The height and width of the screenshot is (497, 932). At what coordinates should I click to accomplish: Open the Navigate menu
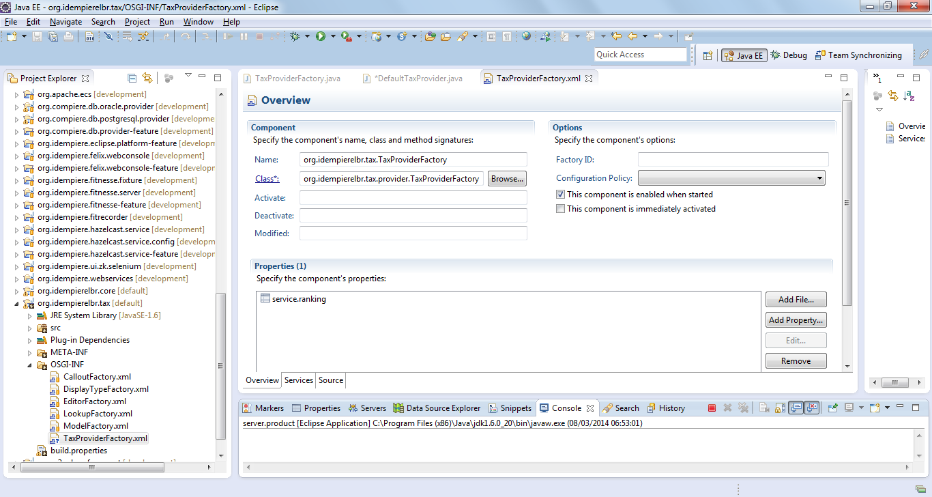coord(65,22)
